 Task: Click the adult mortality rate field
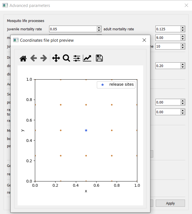click(x=167, y=29)
